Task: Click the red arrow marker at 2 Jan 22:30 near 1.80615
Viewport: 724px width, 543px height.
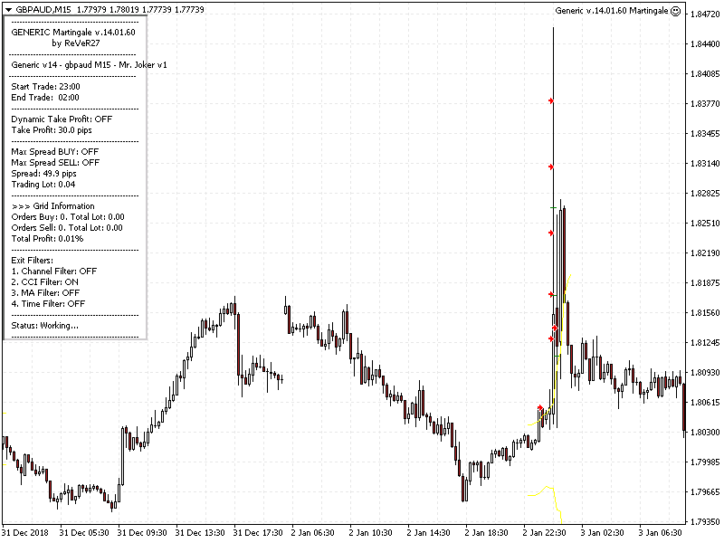Action: [x=540, y=408]
